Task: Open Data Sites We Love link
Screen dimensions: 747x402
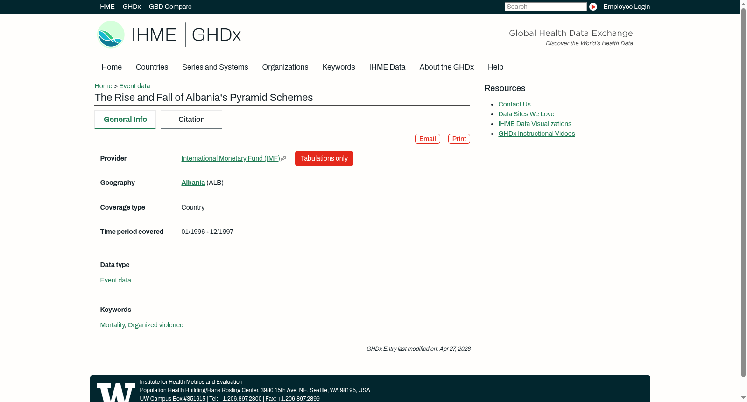Action: pyautogui.click(x=526, y=114)
